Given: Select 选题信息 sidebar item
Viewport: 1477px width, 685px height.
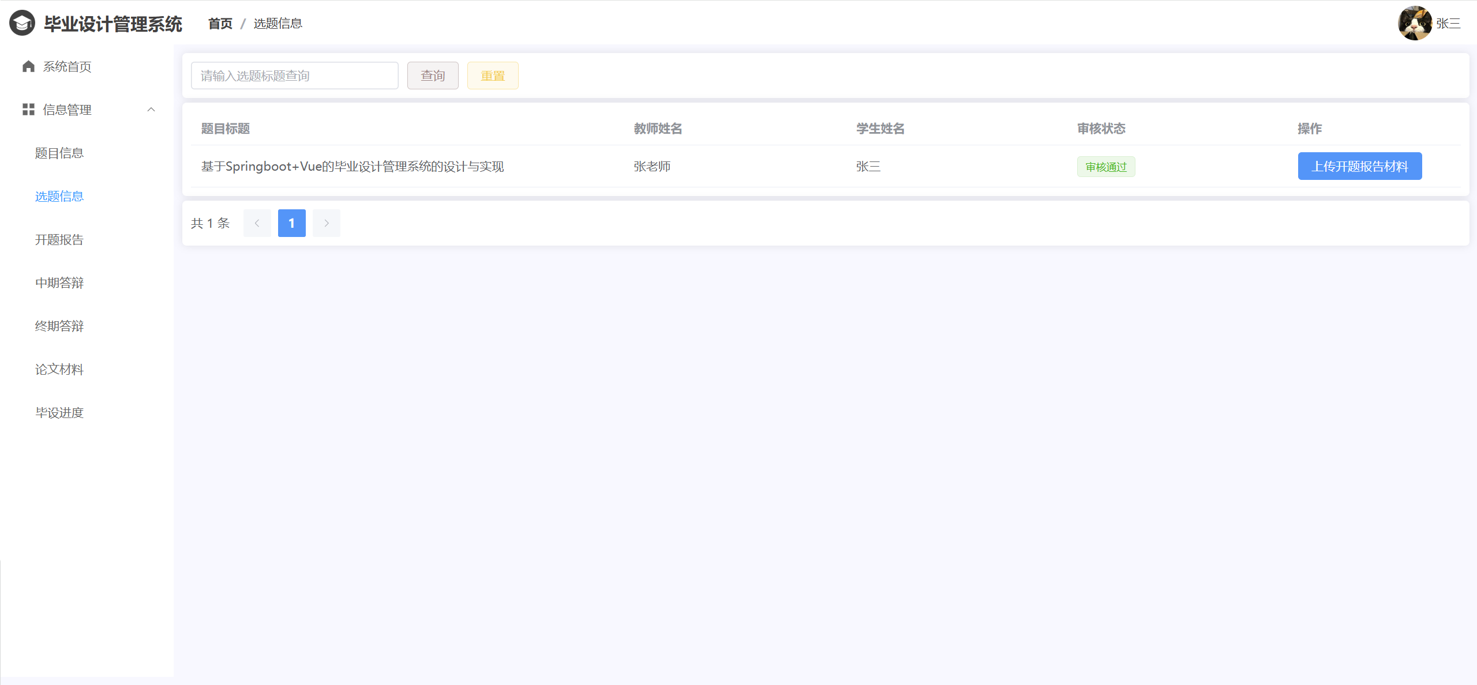Looking at the screenshot, I should (x=59, y=196).
